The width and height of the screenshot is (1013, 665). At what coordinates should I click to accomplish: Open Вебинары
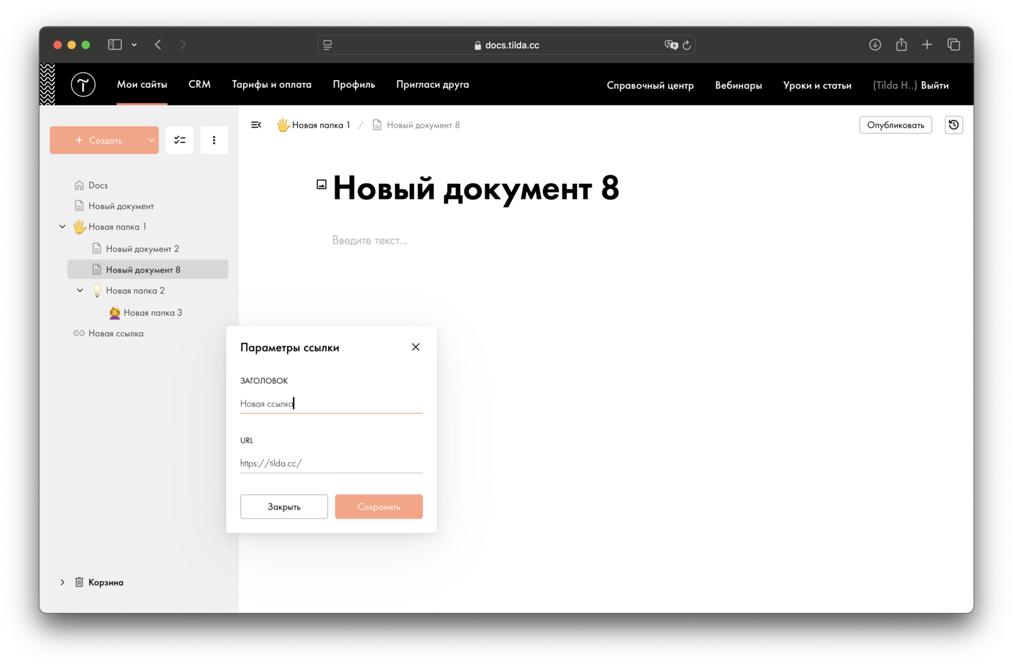click(x=739, y=86)
